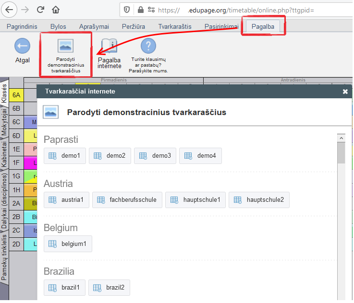354x303 pixels.
Task: Select the Bylos menu tab
Action: point(58,26)
